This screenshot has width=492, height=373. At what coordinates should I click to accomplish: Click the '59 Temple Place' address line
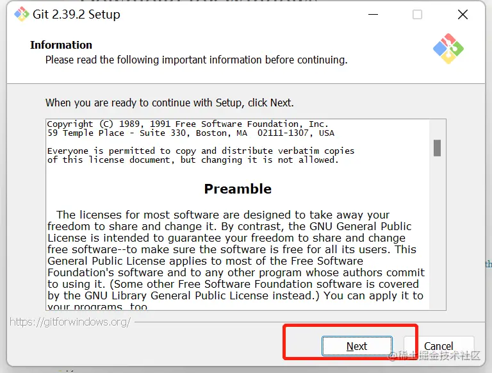click(x=191, y=133)
